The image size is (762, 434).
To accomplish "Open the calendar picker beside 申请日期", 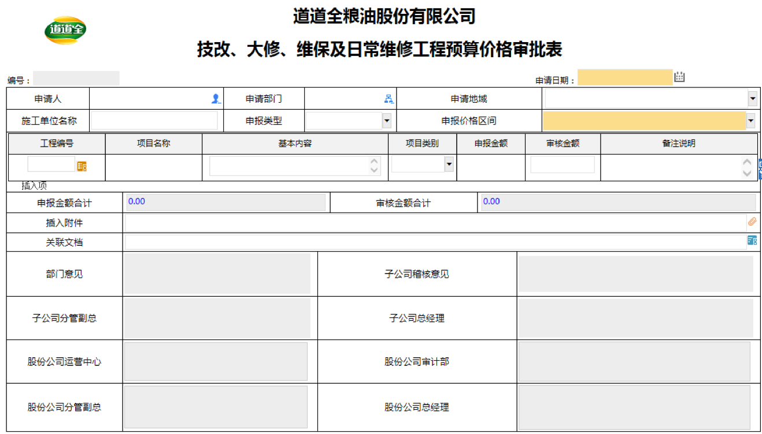I will click(x=679, y=77).
